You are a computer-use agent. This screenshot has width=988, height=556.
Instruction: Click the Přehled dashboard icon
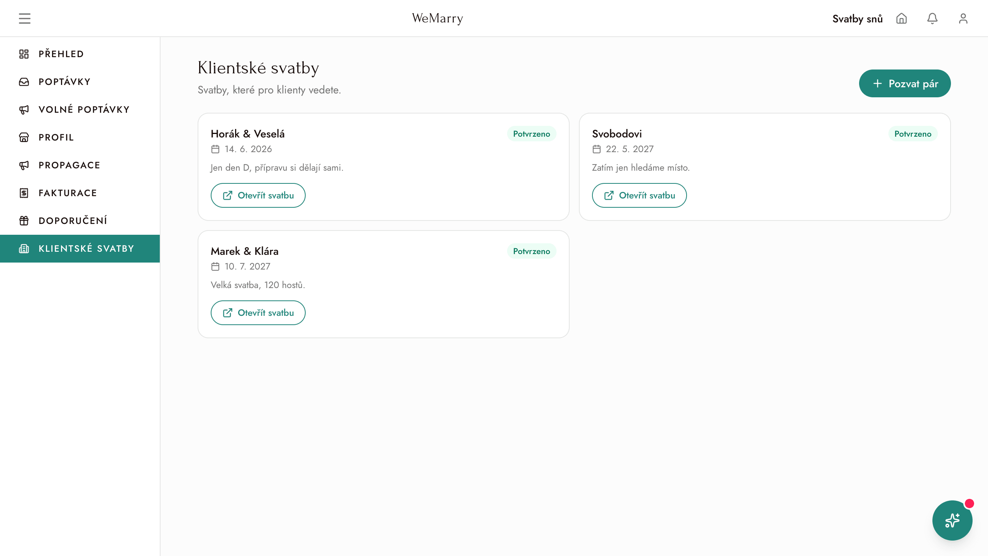[x=24, y=54]
